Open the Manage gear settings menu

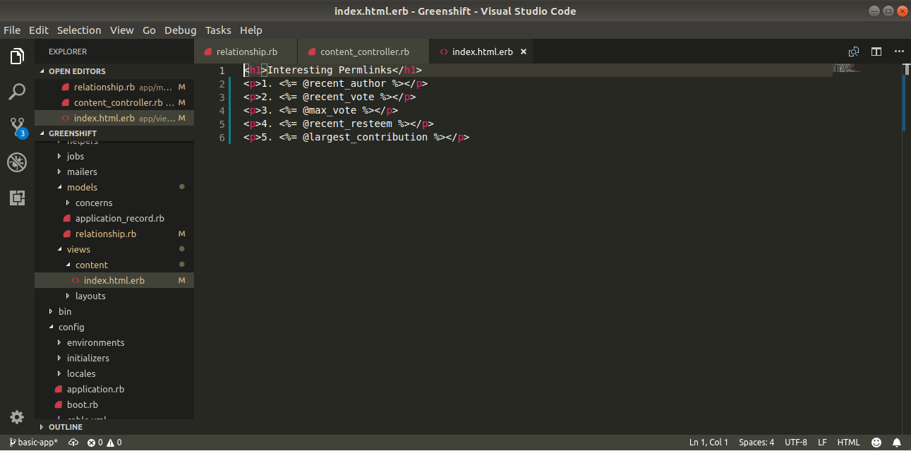pos(17,417)
